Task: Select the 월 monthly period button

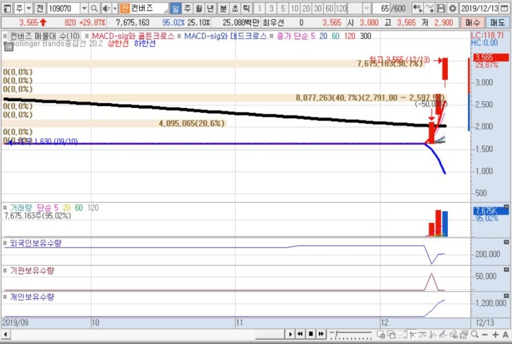Action: tap(199, 8)
